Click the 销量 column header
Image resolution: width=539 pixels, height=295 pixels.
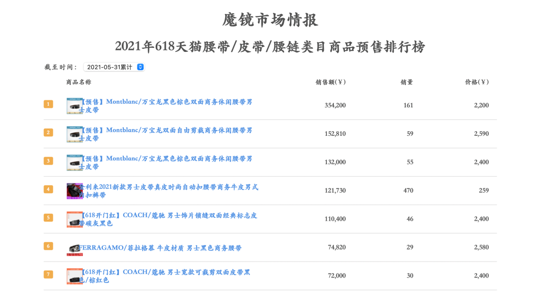407,82
